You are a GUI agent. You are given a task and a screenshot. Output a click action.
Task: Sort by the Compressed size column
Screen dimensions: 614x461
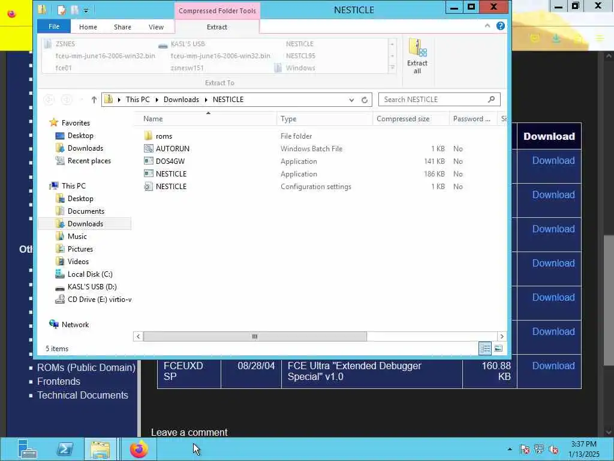click(x=411, y=119)
